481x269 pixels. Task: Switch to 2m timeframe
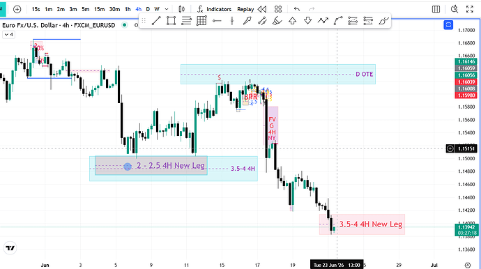tap(61, 9)
